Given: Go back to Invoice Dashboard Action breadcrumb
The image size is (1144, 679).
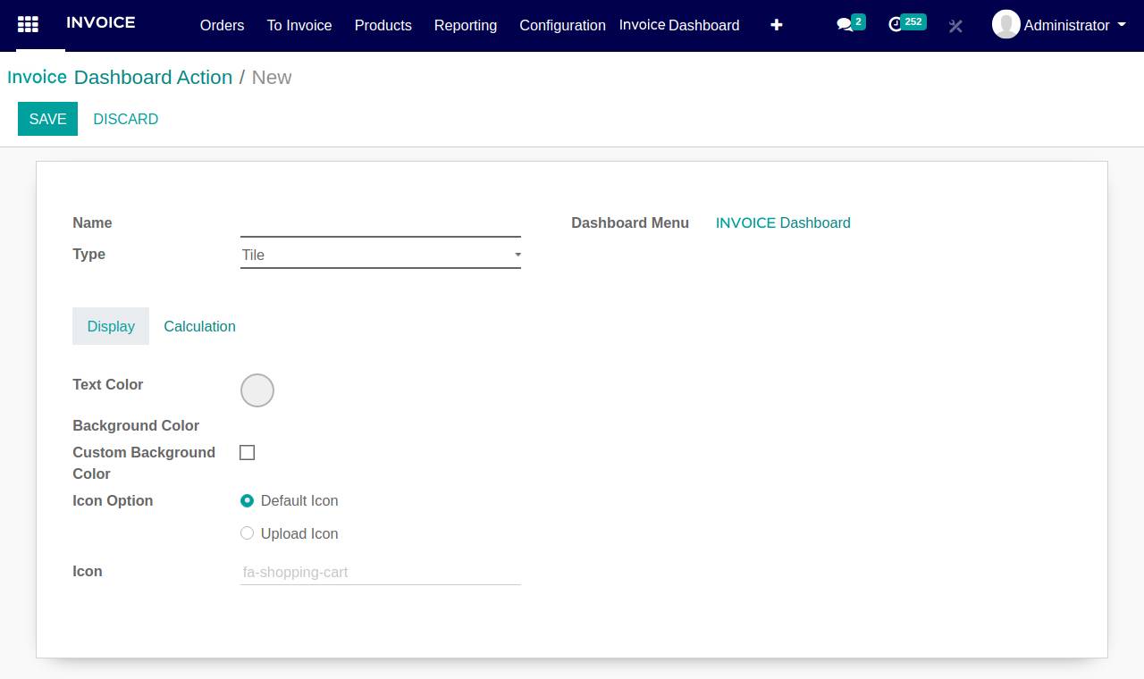Looking at the screenshot, I should point(120,78).
